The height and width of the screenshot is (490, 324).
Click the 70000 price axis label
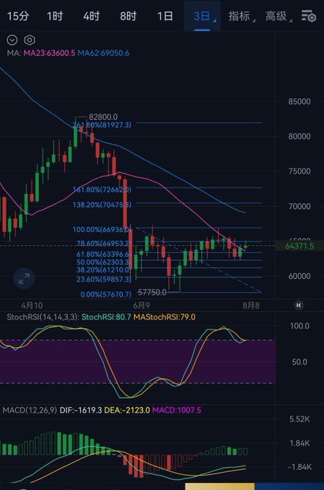299,206
